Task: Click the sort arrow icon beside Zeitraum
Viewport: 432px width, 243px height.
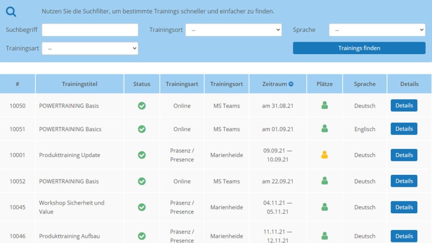Action: click(291, 84)
